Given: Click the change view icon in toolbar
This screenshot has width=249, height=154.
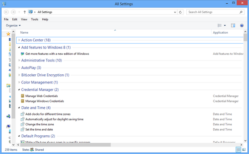Looking at the screenshot, I should tap(220, 25).
